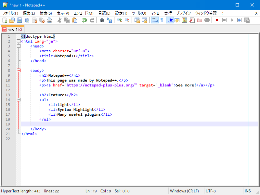Collapse the ul list fold marker

click(x=19, y=100)
